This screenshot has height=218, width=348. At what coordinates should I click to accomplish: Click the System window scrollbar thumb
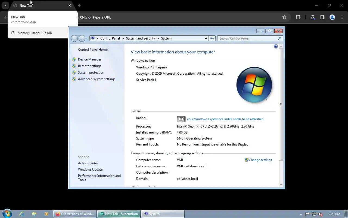[281, 104]
